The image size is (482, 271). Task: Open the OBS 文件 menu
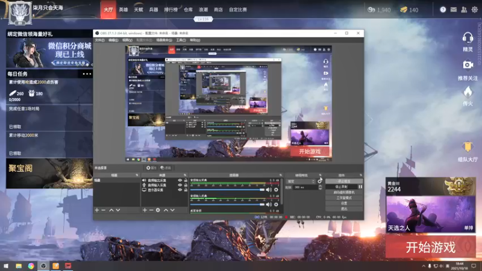99,40
